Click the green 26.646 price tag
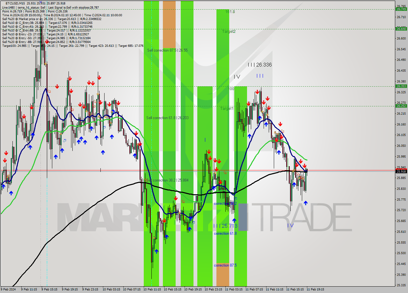This screenshot has height=293, width=408. point(401,29)
